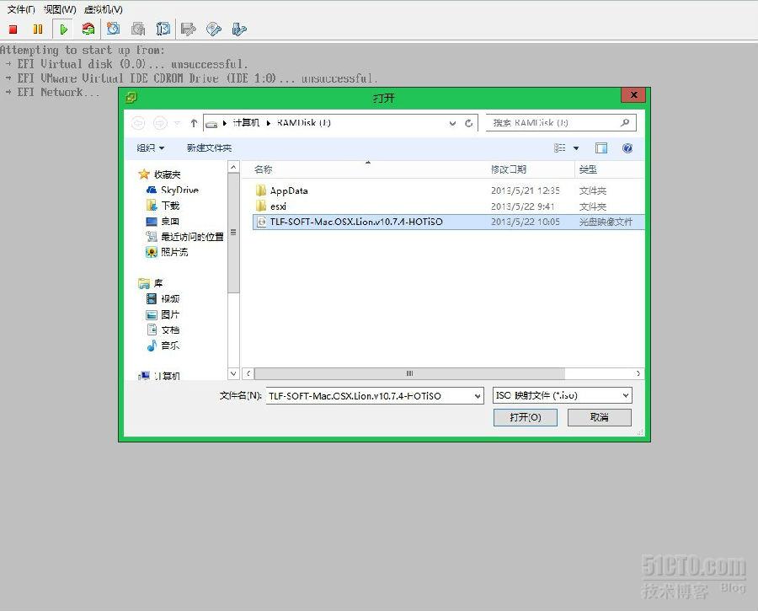Take a snapshot using the clock snapshot icon
The height and width of the screenshot is (611, 758).
coord(113,29)
